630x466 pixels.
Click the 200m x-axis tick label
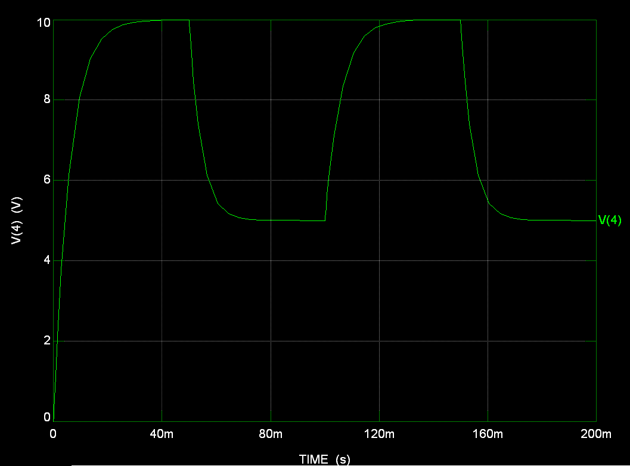point(596,434)
